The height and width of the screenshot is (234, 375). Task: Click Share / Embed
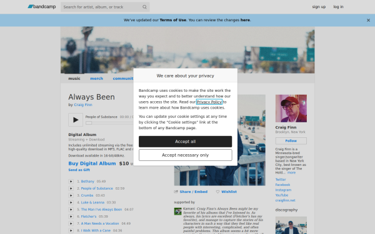(194, 192)
